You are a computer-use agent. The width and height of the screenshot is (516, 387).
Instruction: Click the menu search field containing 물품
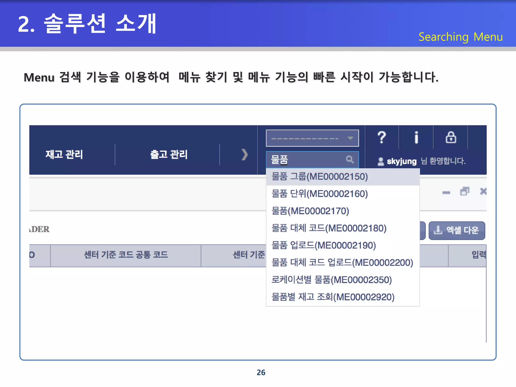(x=312, y=159)
